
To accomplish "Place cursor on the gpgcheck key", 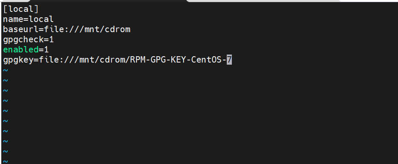I will click(23, 40).
